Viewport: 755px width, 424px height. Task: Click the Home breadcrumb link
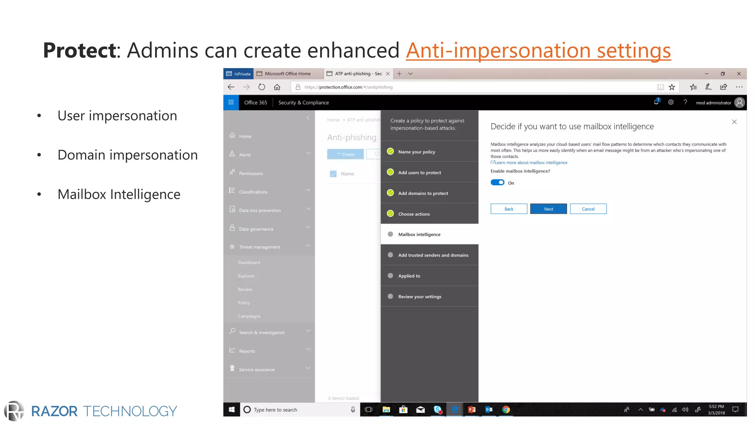click(x=333, y=120)
